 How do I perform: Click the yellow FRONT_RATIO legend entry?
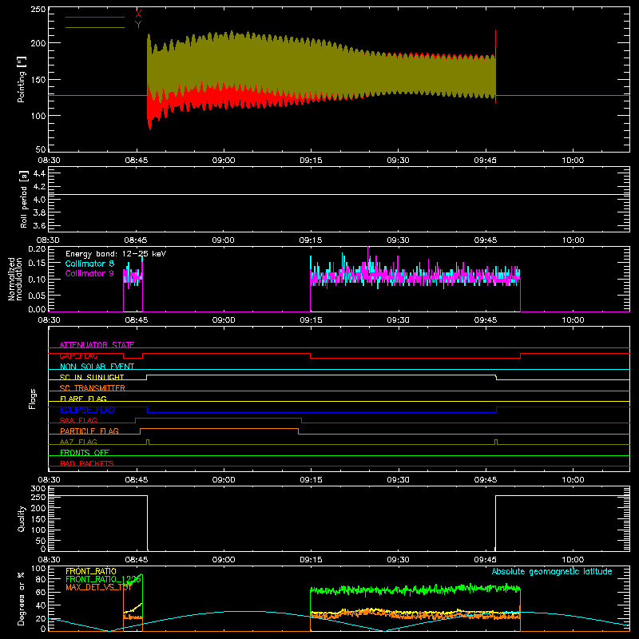[91, 571]
